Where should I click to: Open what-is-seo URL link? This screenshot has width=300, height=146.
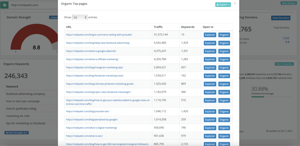(84, 136)
